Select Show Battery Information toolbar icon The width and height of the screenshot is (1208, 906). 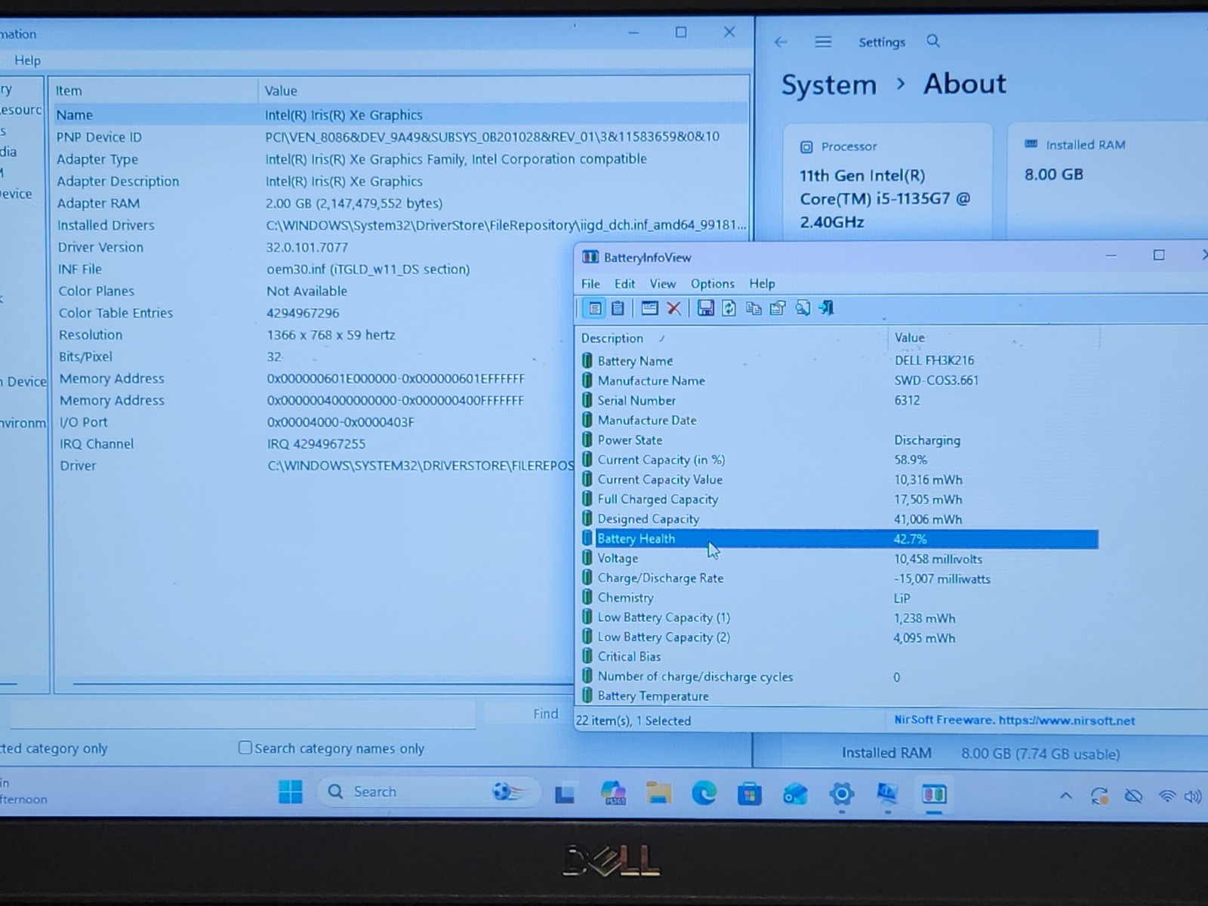tap(594, 308)
